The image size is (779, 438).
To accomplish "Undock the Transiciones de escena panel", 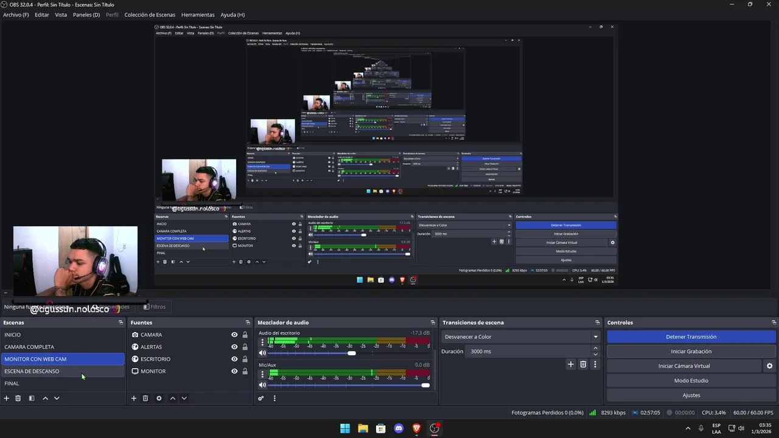I will (598, 322).
